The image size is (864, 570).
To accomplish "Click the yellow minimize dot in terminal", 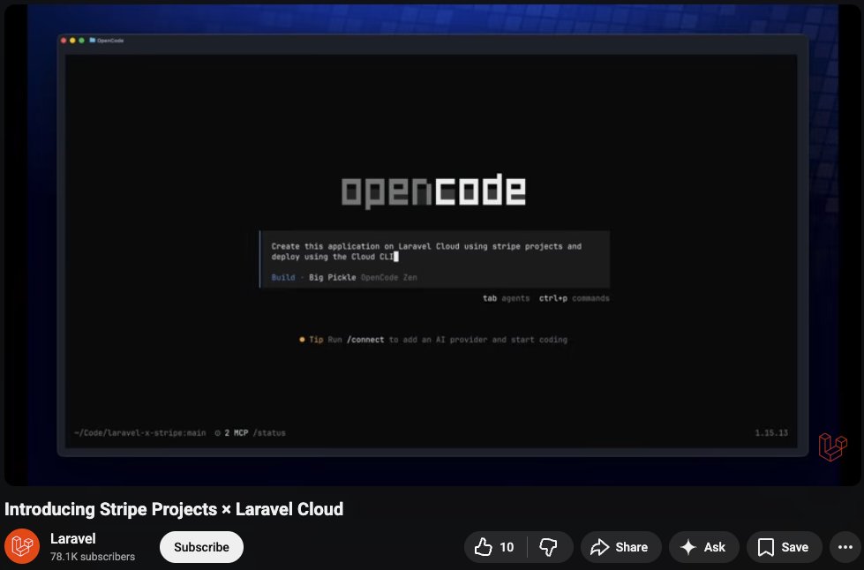I will pos(72,41).
